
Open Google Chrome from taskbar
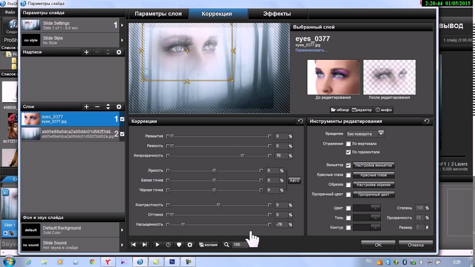[92, 262]
